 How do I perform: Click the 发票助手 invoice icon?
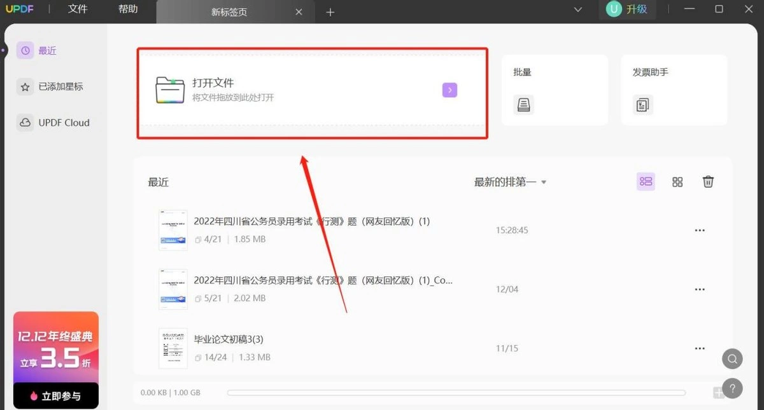point(642,104)
